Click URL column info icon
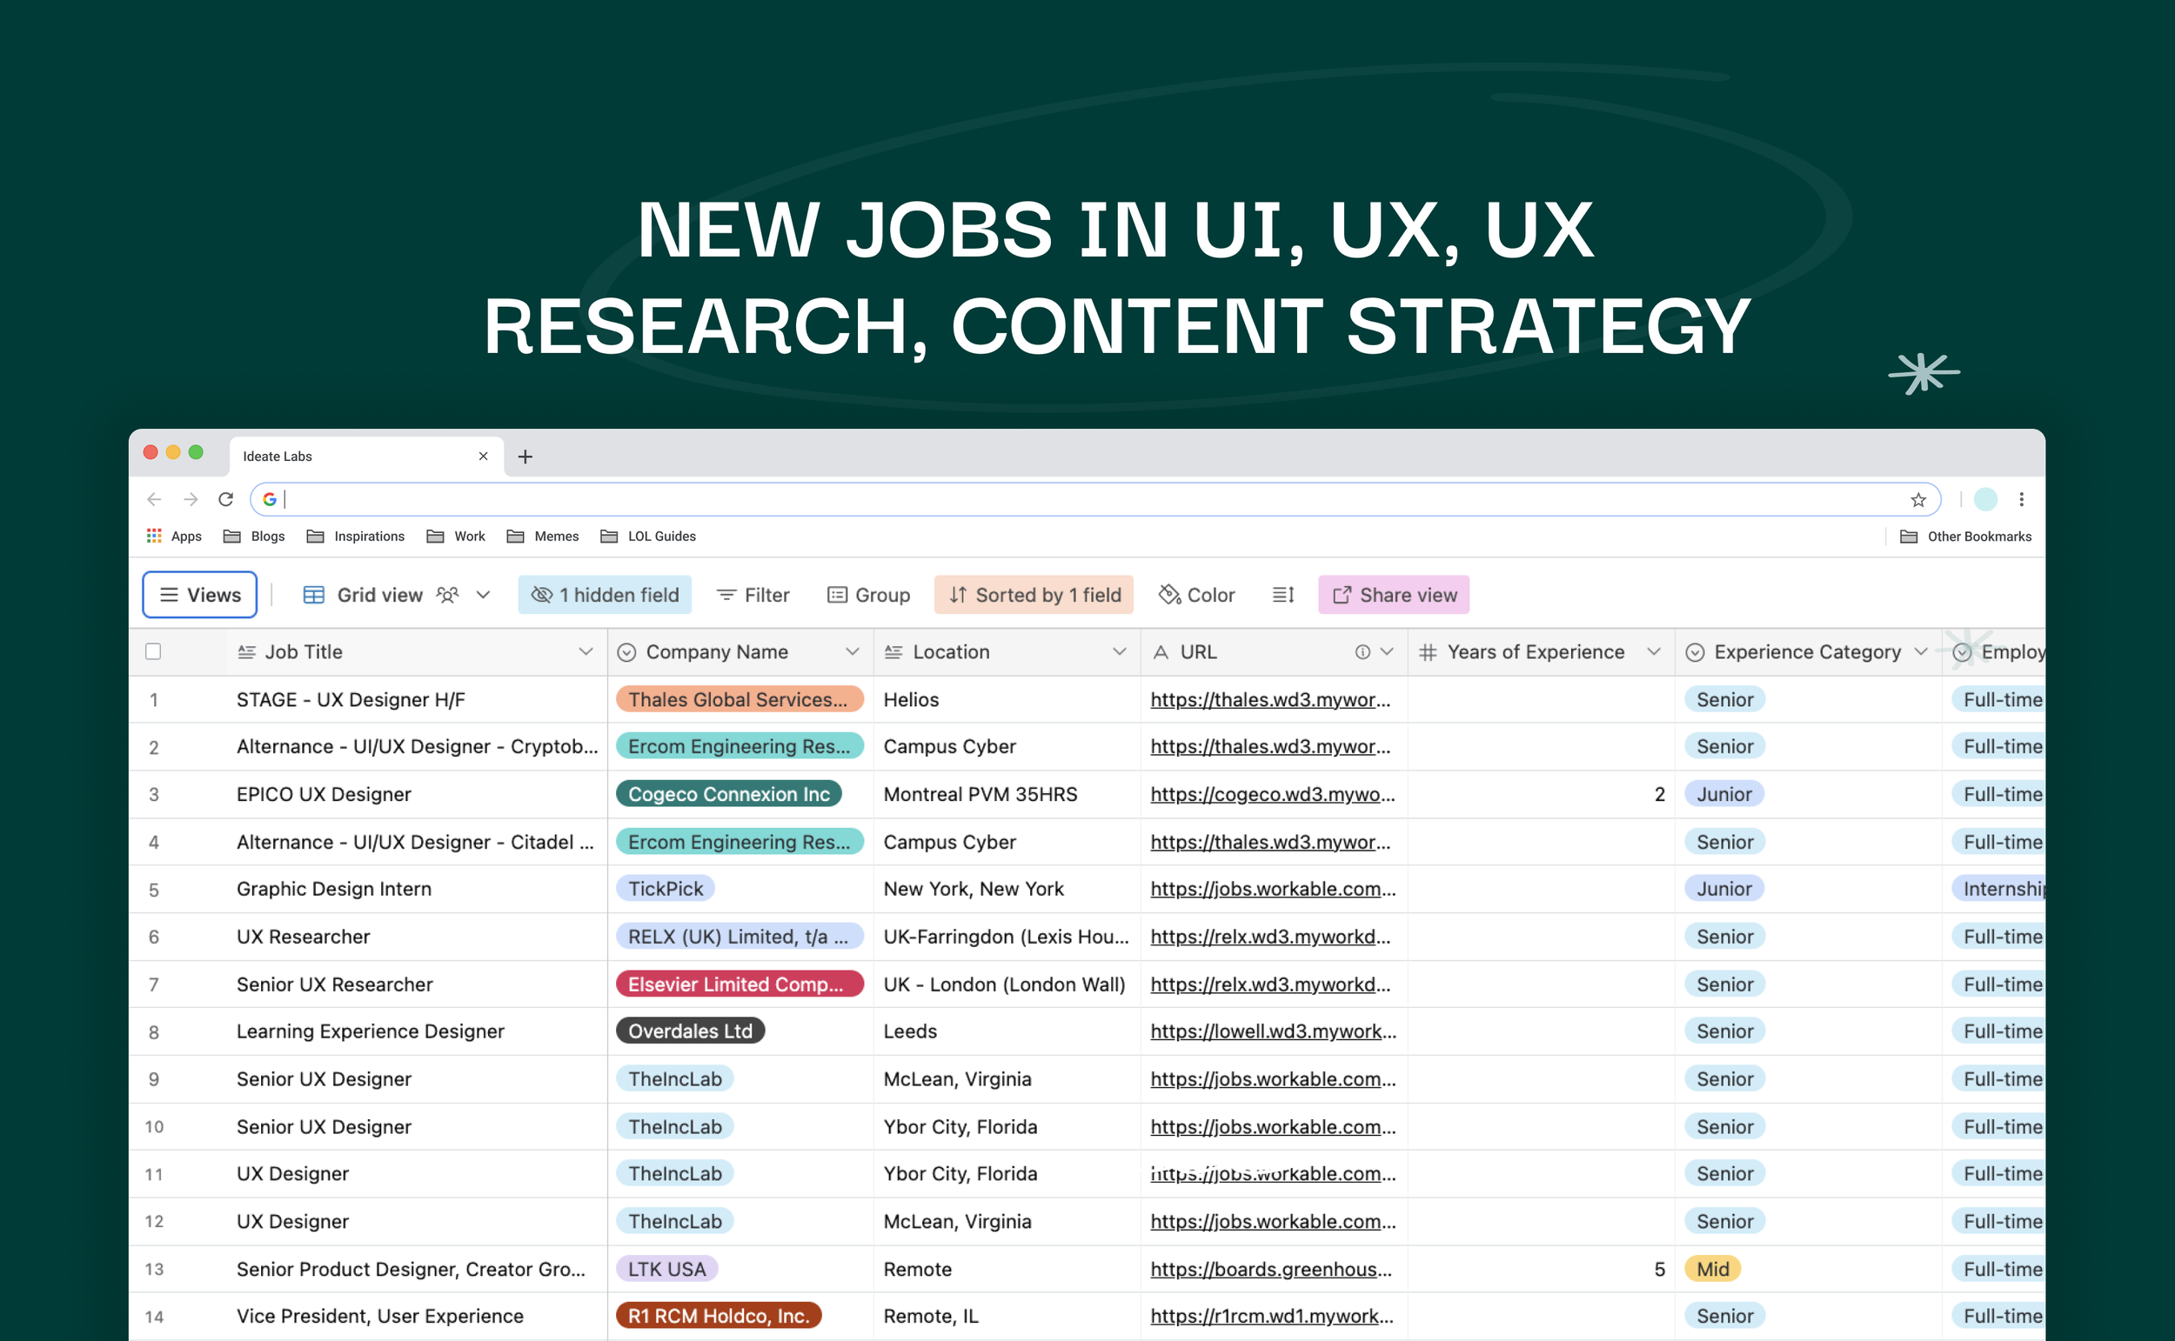Image resolution: width=2175 pixels, height=1341 pixels. click(1362, 652)
